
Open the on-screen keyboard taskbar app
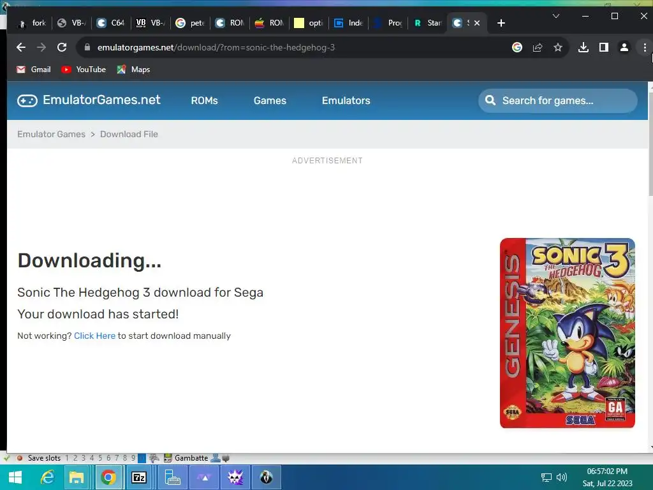[x=172, y=477]
